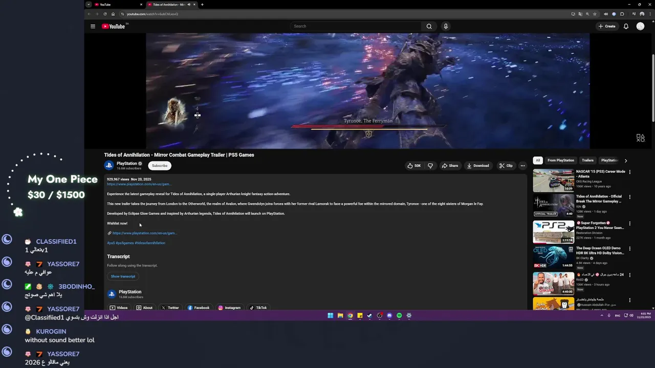Go to YouTube home via logo

click(113, 26)
